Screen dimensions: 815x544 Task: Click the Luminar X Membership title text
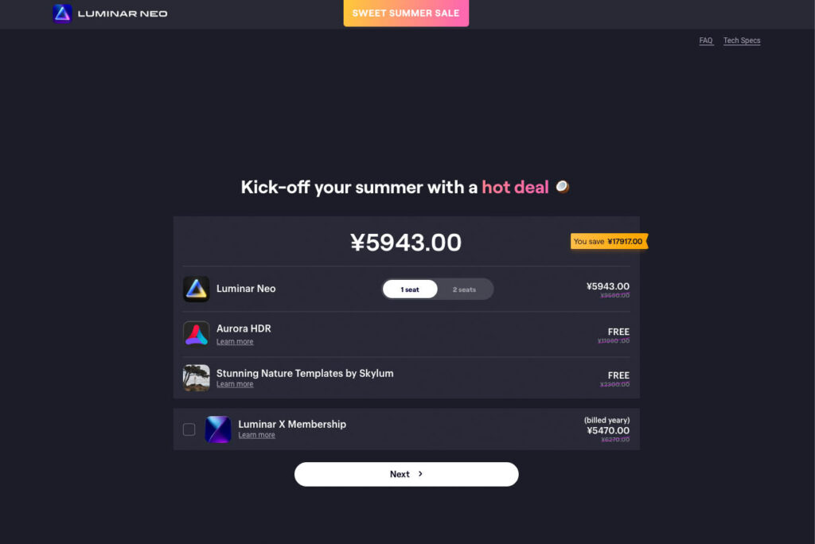pyautogui.click(x=292, y=424)
